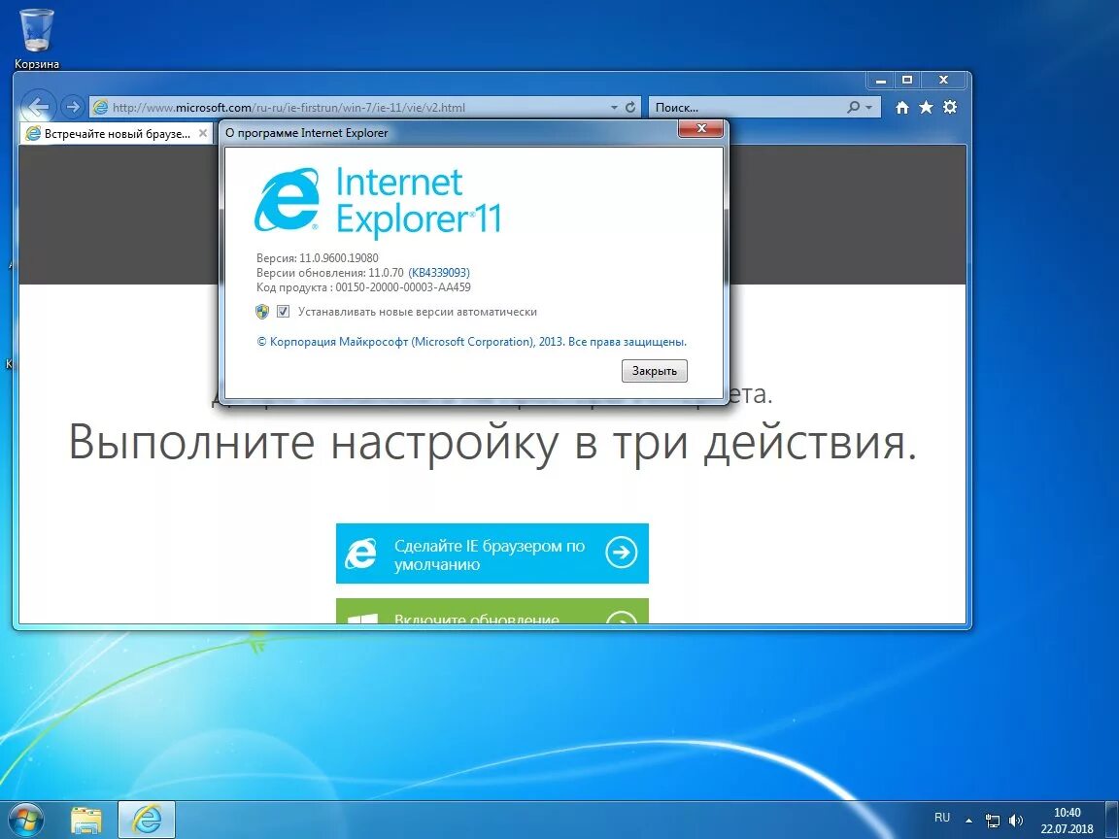Open the Windows Start orb
1119x839 pixels.
click(x=26, y=819)
